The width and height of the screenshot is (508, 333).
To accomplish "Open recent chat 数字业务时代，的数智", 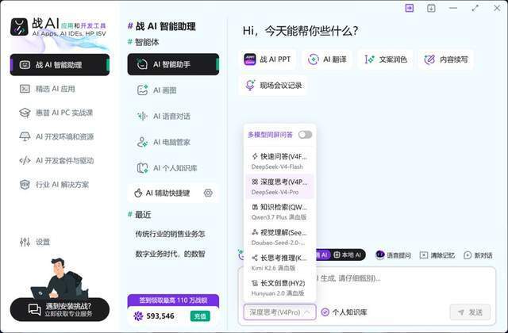I will pos(170,254).
